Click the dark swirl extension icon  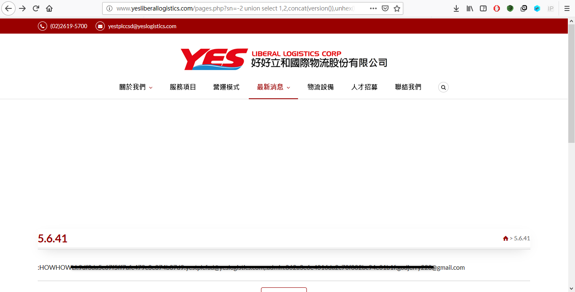524,8
